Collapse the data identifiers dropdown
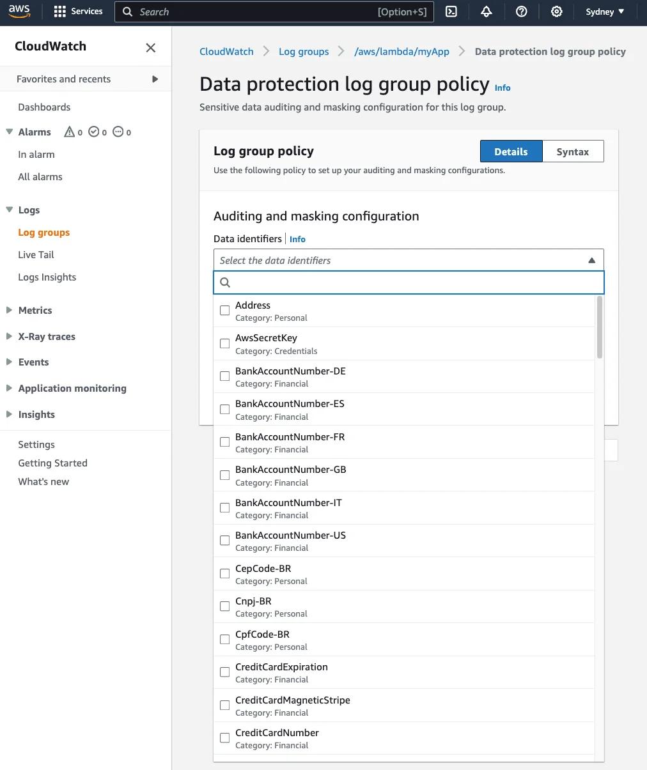Screen dimensions: 647x770 tap(592, 259)
